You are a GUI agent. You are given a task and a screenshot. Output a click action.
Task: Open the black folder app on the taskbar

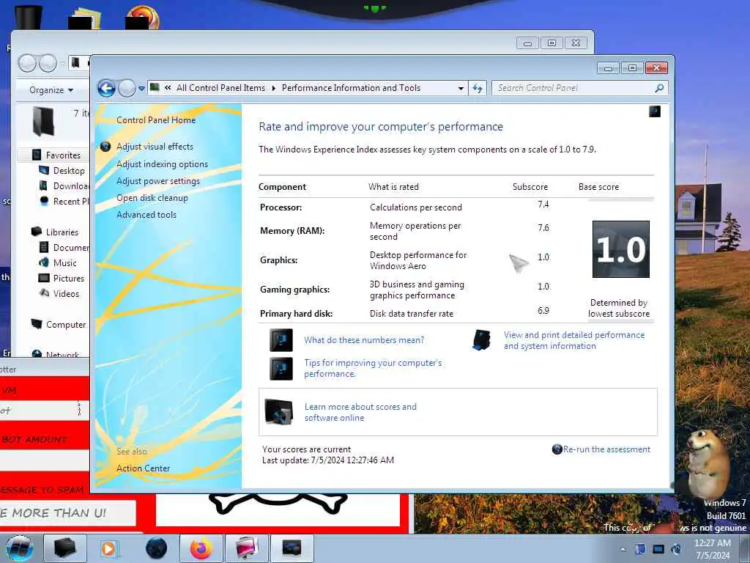[65, 548]
